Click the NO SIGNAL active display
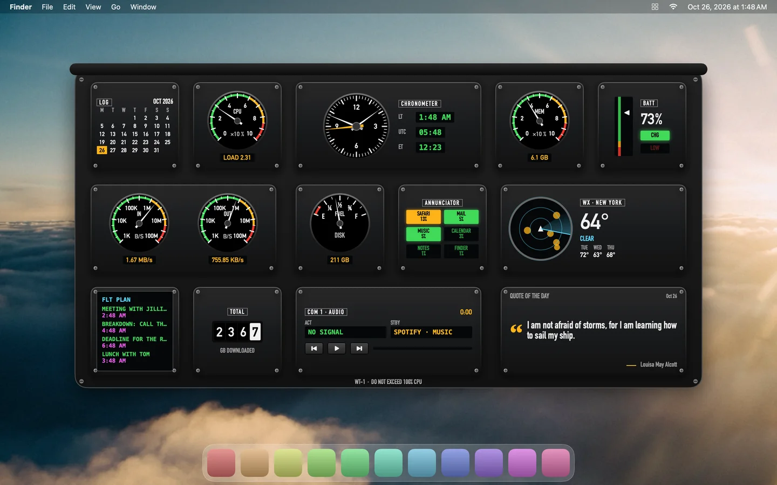This screenshot has width=777, height=485. tap(345, 332)
